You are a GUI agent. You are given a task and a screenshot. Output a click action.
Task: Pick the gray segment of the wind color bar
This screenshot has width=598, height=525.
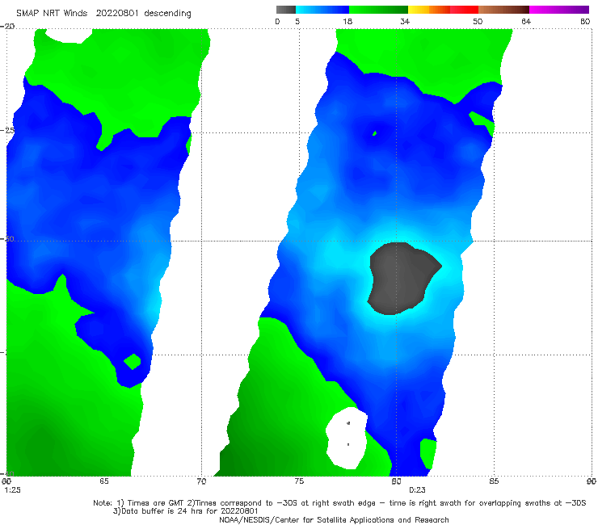tap(285, 10)
